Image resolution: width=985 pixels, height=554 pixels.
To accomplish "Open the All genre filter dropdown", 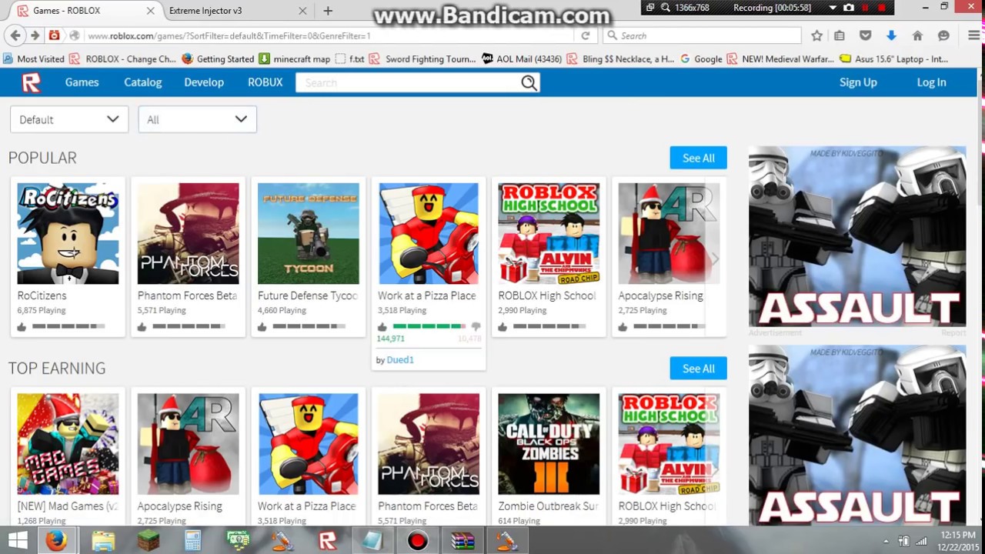I will coord(197,119).
